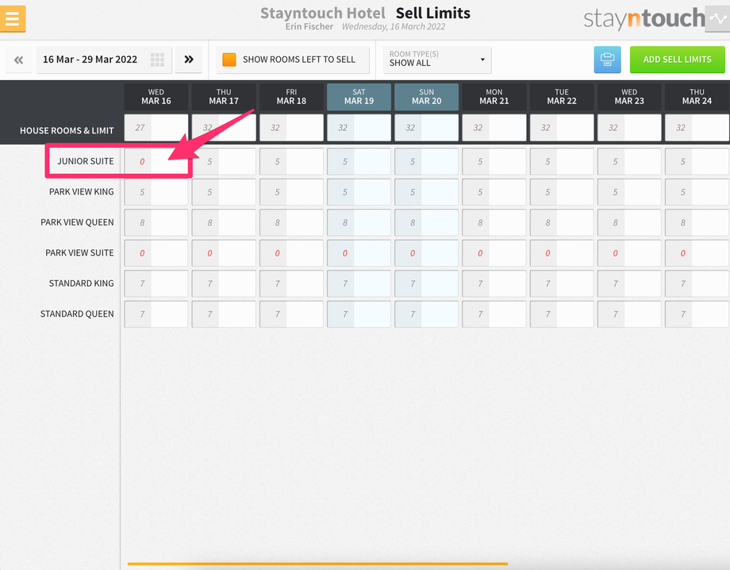Open the calendar grid date picker
Screen dimensions: 730x570
pos(157,60)
